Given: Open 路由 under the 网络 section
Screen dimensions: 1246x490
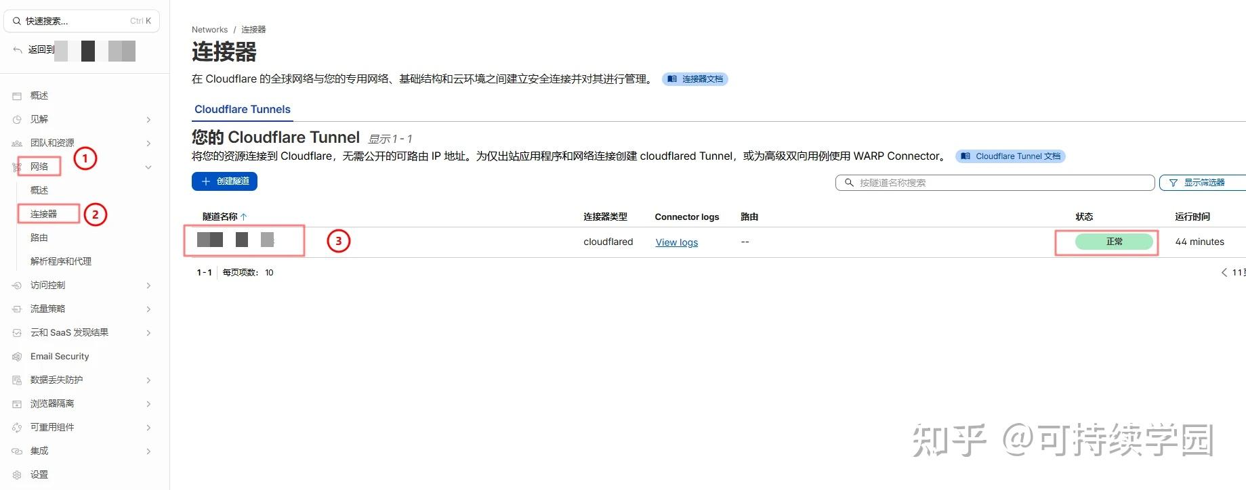Looking at the screenshot, I should point(39,238).
